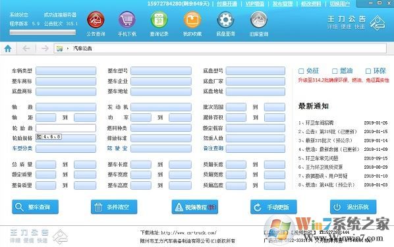The image size is (394, 247).
Task: Click the blue 驾驶室 label
Action: point(117,148)
